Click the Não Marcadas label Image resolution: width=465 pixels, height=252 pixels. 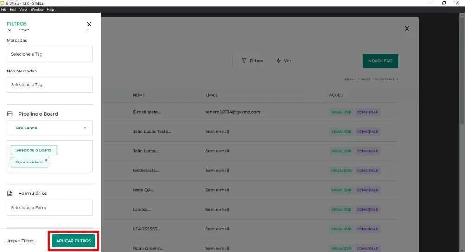[22, 71]
